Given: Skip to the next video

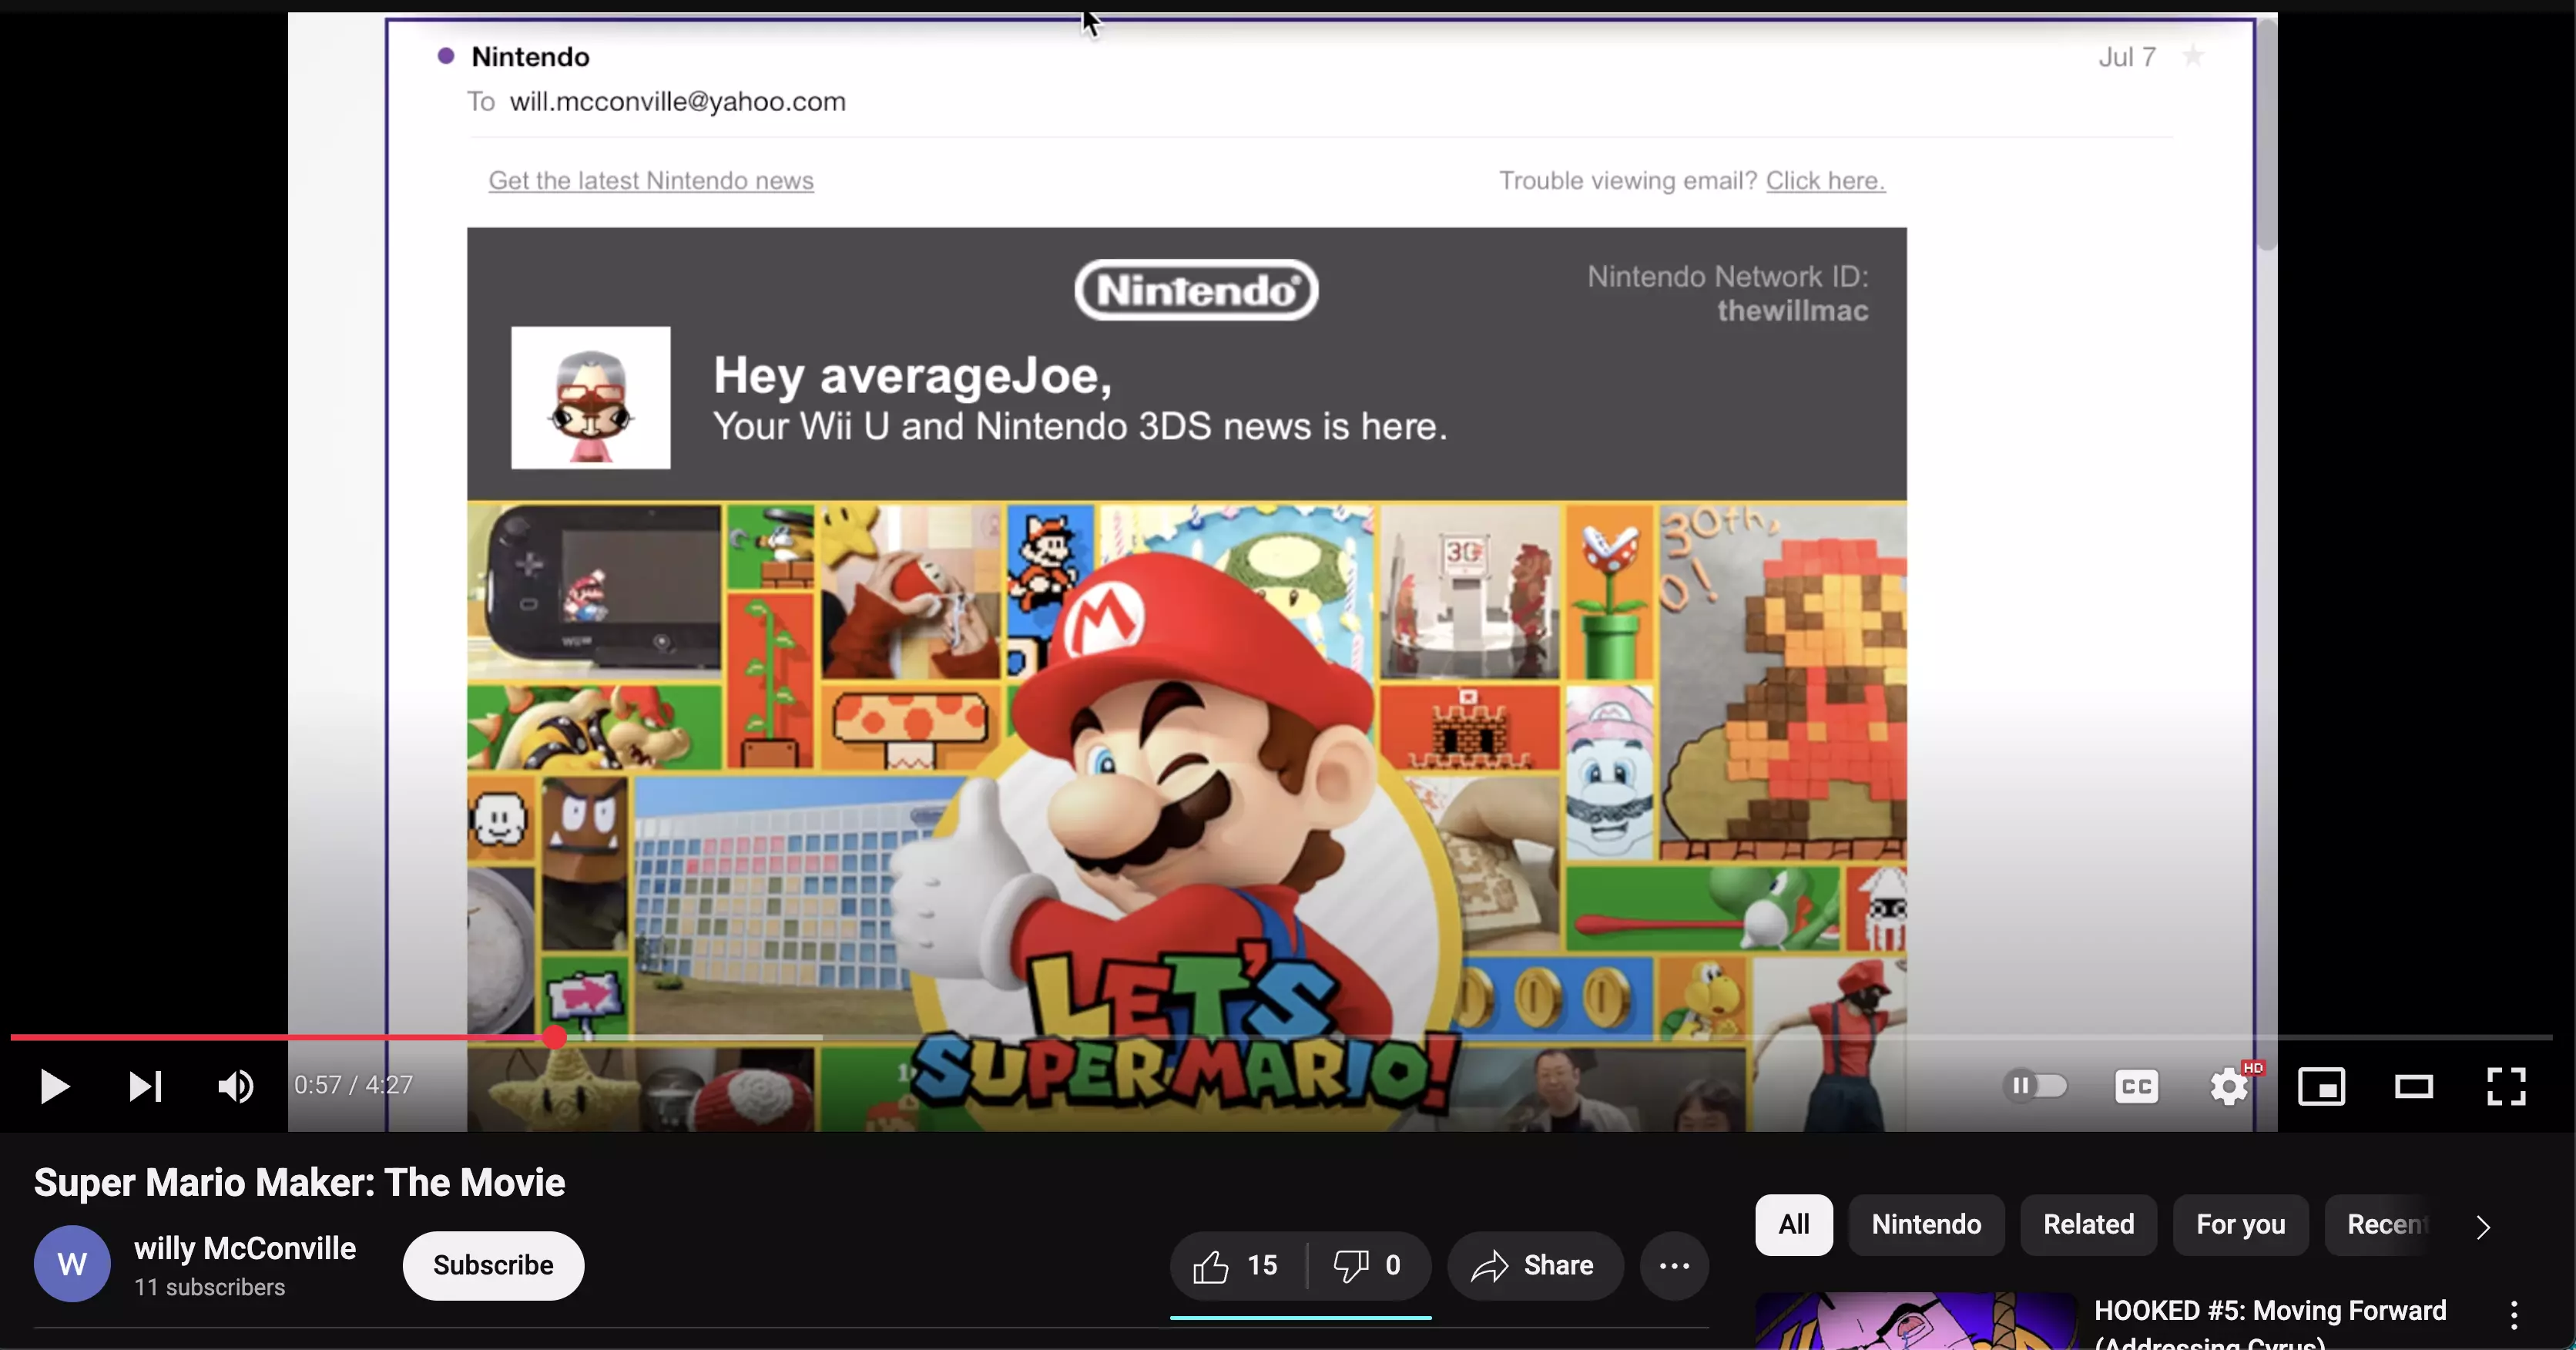Looking at the screenshot, I should pos(145,1086).
